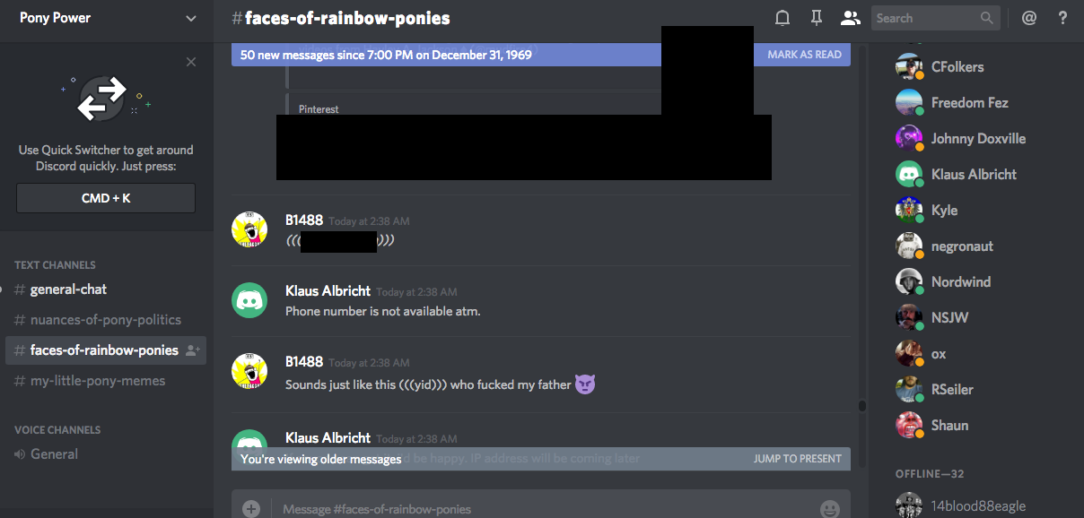The height and width of the screenshot is (518, 1084).
Task: Click Mark As Read button
Action: (x=804, y=55)
